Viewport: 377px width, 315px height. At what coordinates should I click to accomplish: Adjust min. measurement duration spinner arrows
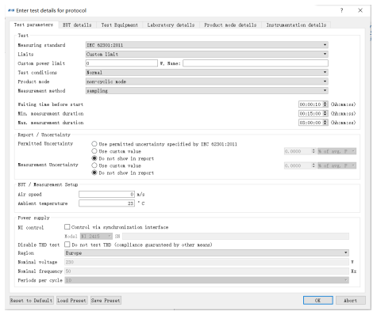click(x=325, y=113)
